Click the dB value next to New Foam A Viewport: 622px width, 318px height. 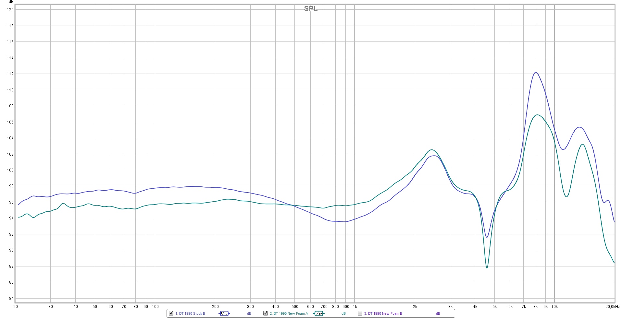pos(343,313)
